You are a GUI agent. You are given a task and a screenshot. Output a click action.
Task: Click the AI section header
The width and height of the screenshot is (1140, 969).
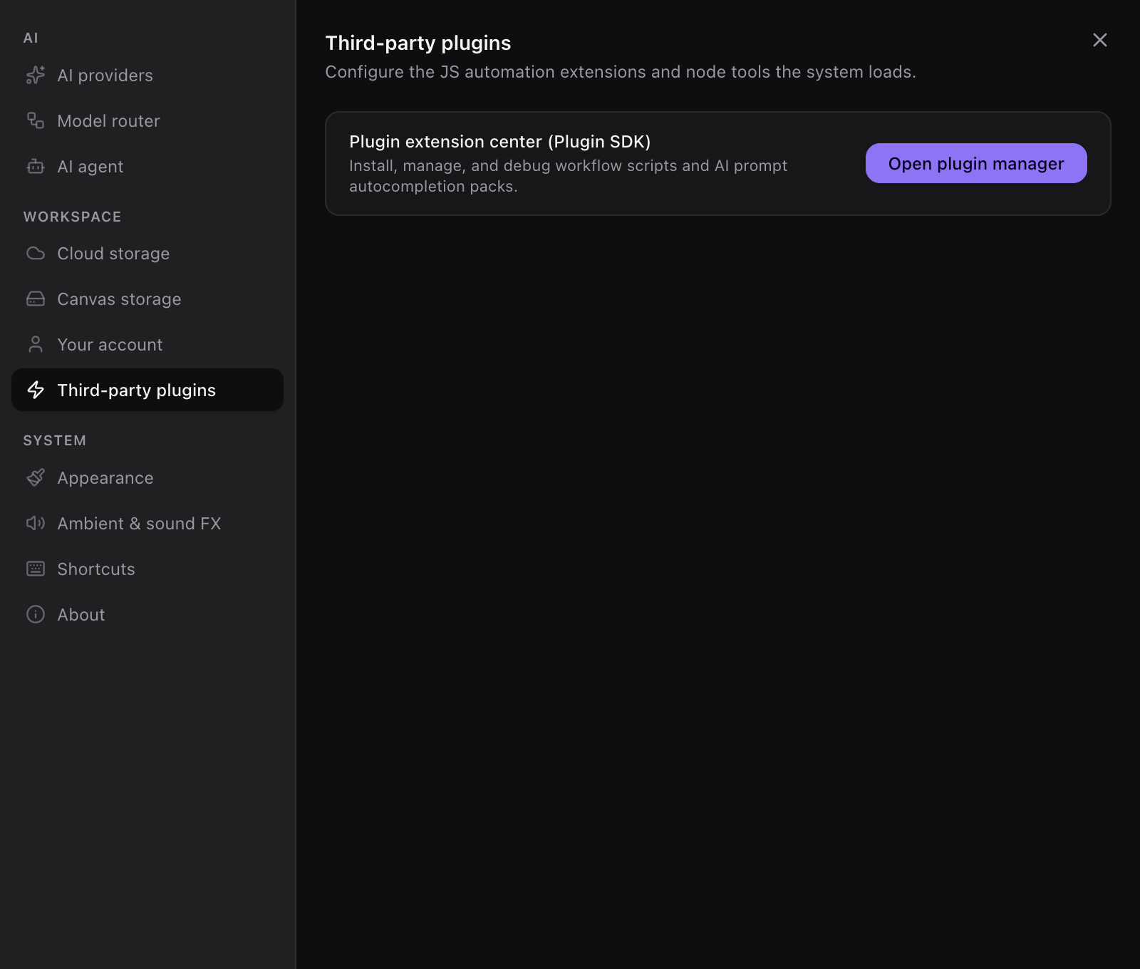[x=31, y=38]
